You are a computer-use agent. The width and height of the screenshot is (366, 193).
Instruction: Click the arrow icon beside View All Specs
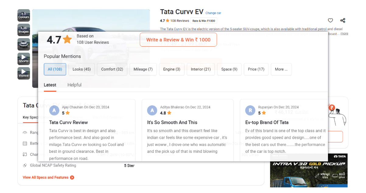pyautogui.click(x=72, y=177)
